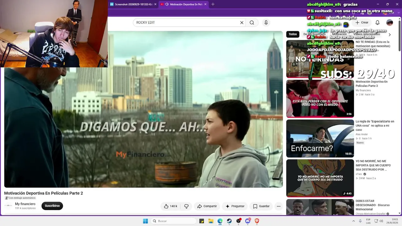The width and height of the screenshot is (402, 226).
Task: Open the Alex Ander channel link
Action: click(361, 134)
